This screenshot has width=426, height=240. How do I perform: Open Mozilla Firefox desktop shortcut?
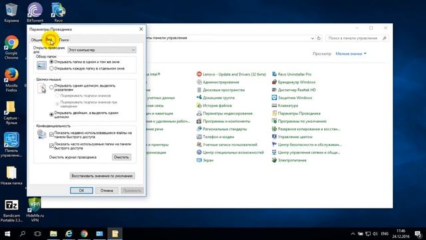pyautogui.click(x=11, y=79)
